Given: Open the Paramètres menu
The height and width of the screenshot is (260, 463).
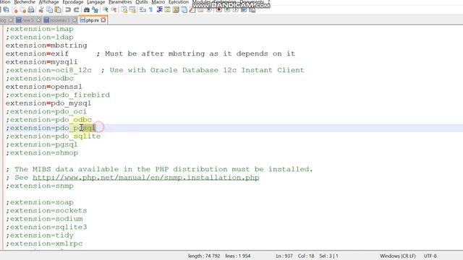Looking at the screenshot, I should click(x=120, y=2).
